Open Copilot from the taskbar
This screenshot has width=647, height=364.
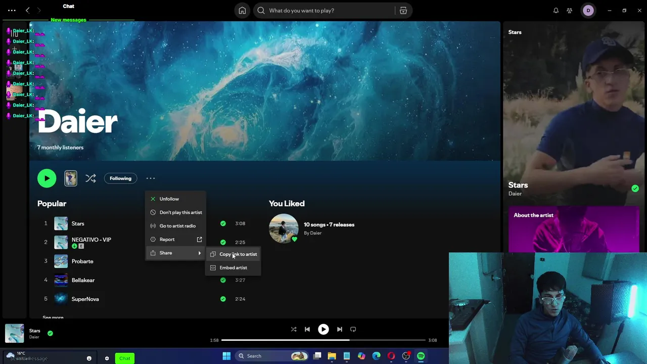tap(361, 356)
